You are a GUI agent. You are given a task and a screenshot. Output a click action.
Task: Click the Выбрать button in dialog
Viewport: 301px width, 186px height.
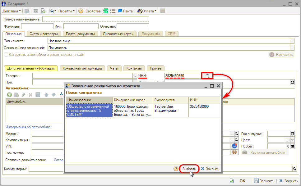[189, 169]
